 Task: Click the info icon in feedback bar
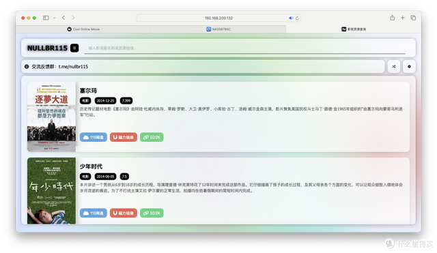click(x=27, y=67)
